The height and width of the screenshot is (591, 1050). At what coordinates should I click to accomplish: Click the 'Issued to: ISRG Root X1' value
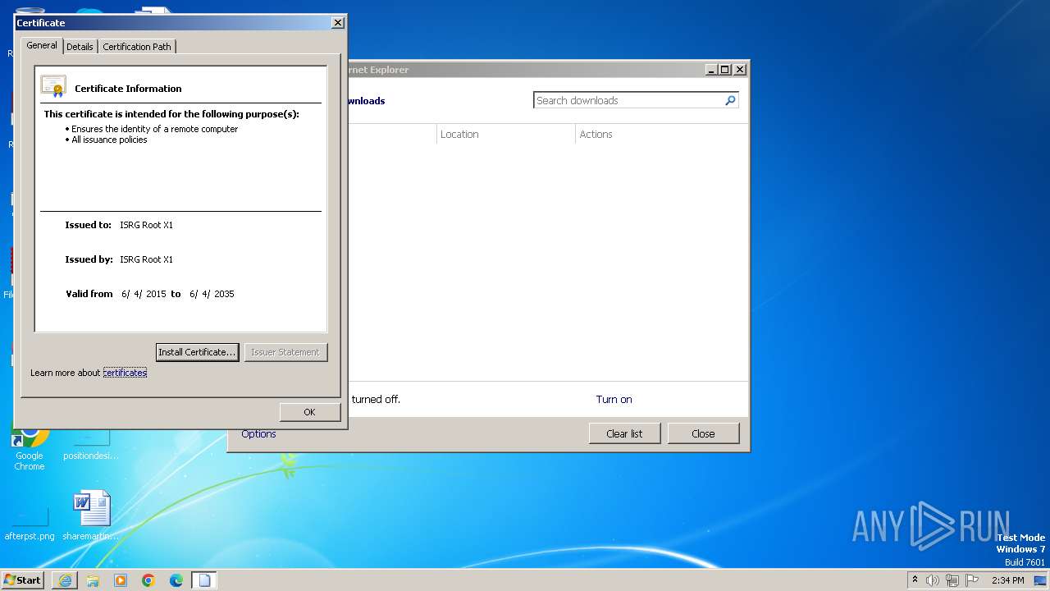[x=146, y=225]
